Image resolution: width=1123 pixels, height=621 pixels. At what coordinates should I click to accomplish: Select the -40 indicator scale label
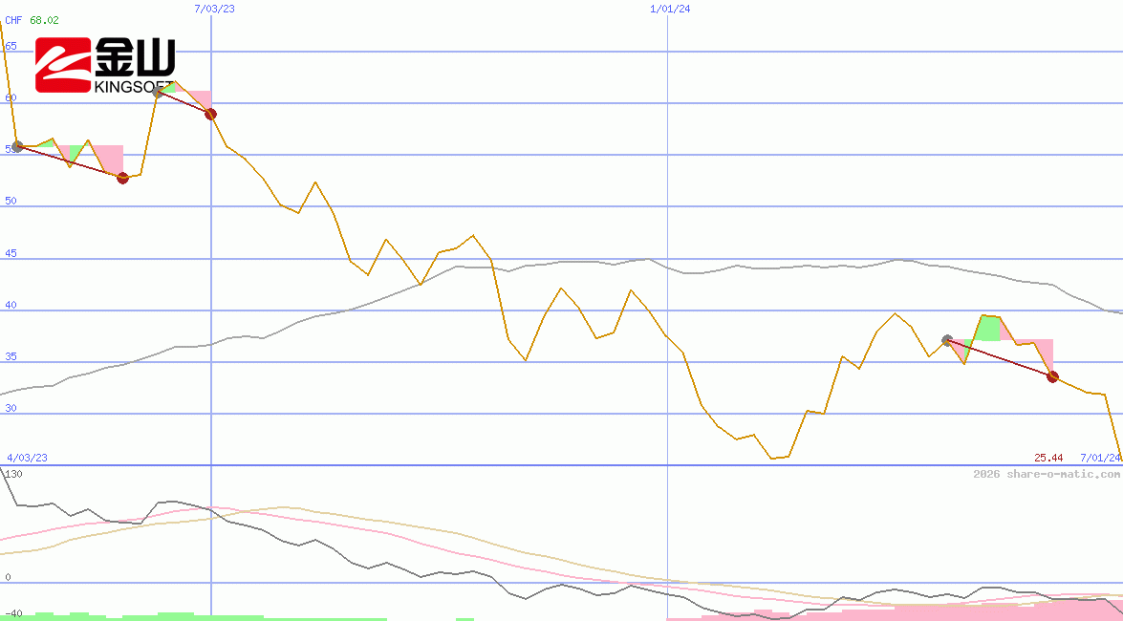[13, 613]
